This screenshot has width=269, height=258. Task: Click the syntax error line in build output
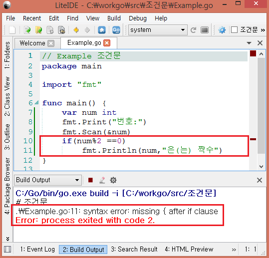click(117, 211)
